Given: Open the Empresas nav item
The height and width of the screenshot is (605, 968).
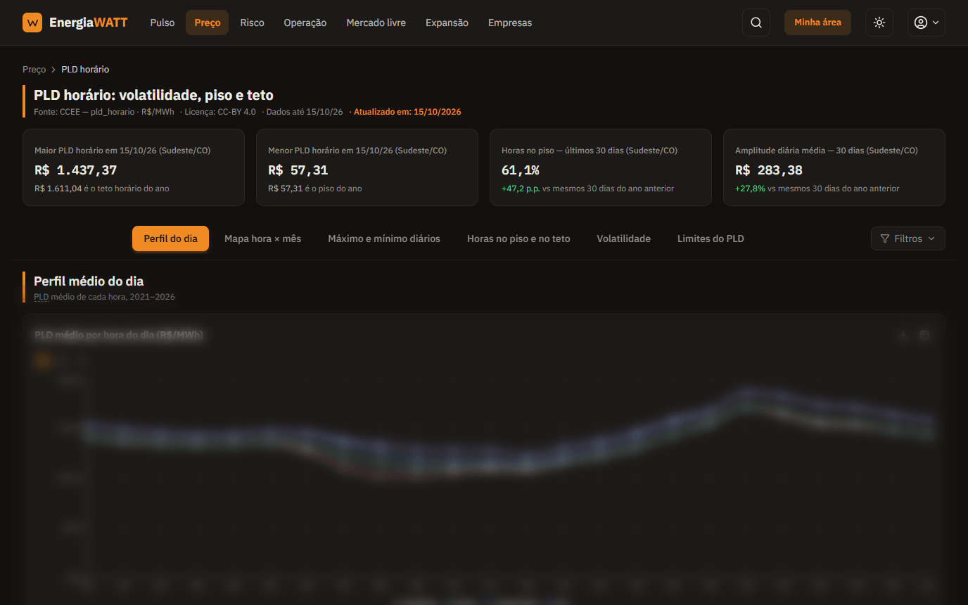Looking at the screenshot, I should pos(510,23).
